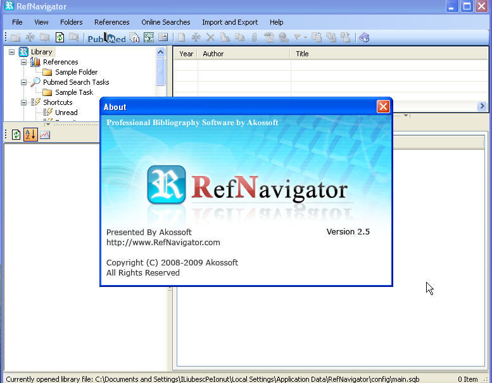Screen dimensions: 492x383
Task: Click the green tree grid toolbar icon
Action: [149, 37]
